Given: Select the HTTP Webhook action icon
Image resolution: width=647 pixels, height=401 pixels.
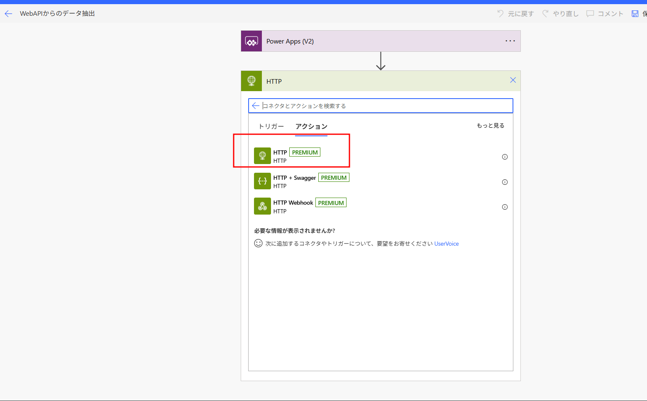Looking at the screenshot, I should [262, 206].
